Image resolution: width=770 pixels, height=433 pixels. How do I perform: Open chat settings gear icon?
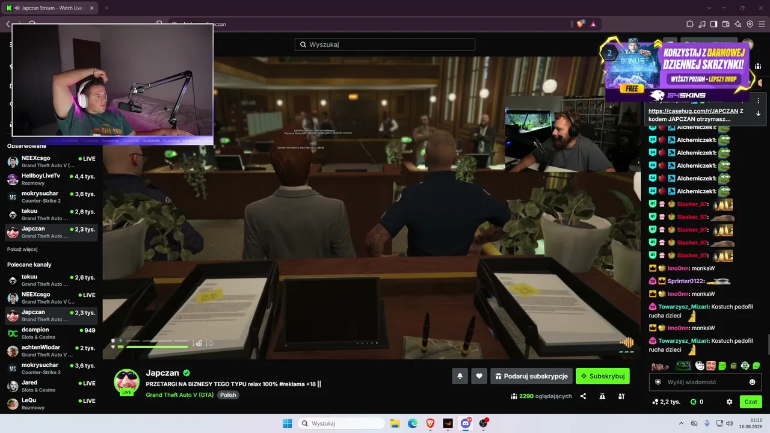(x=730, y=402)
